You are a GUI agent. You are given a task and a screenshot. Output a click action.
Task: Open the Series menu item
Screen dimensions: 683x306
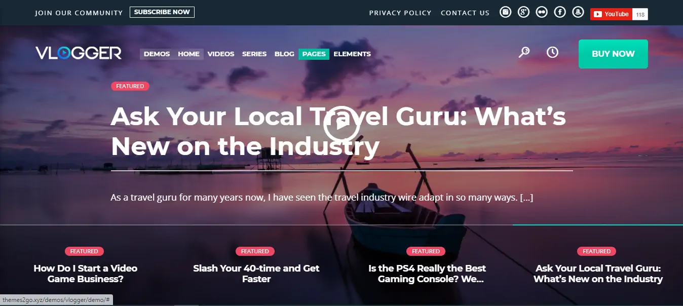tap(254, 54)
